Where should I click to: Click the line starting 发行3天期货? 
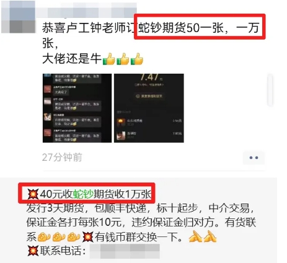(141, 208)
